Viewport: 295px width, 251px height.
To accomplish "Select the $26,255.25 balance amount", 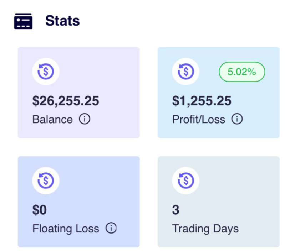I will 66,101.
